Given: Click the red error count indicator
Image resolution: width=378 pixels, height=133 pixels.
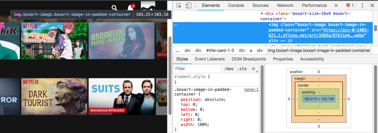Looking at the screenshot, I should pos(350,5).
